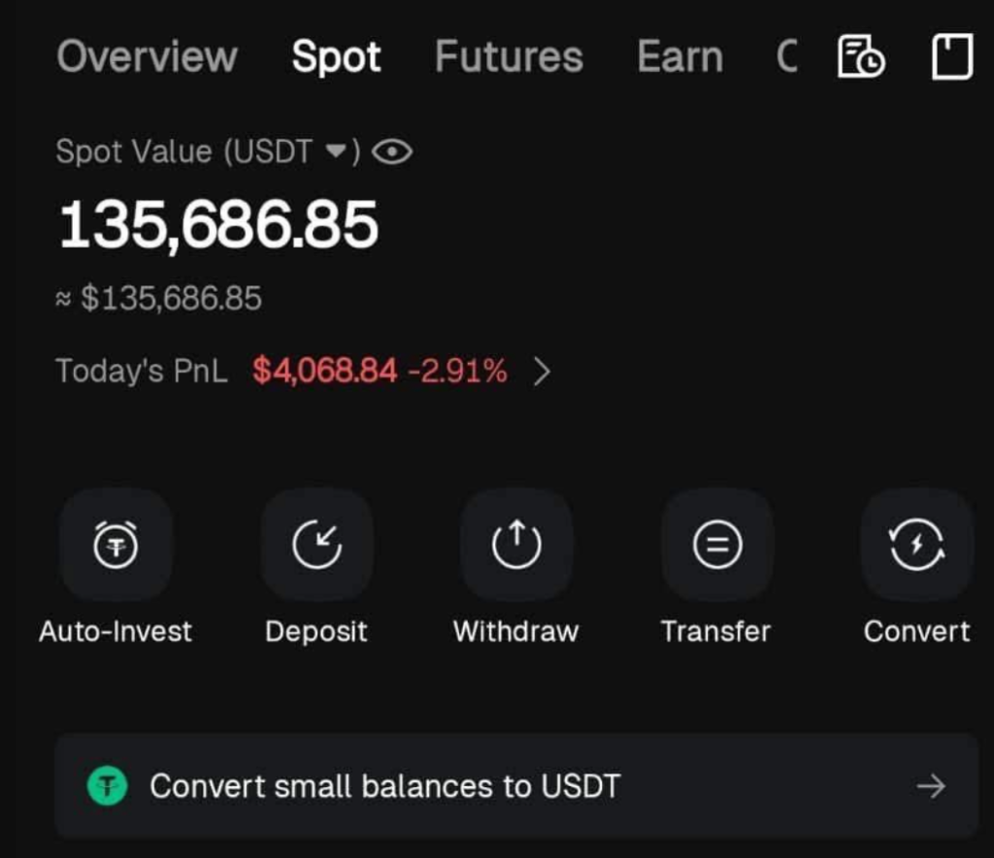Viewport: 994px width, 858px height.
Task: Click Convert small balances to USDT
Action: tap(384, 786)
